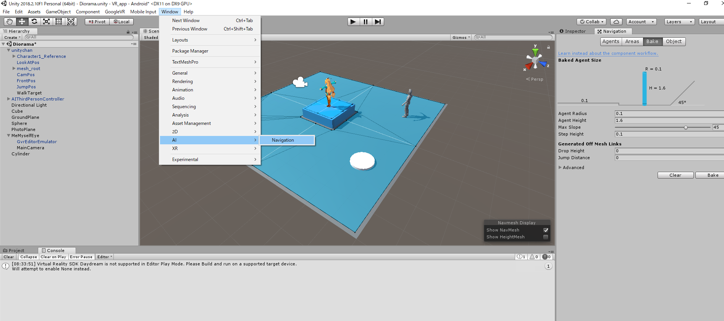
Task: Click the red X axis cone
Action: click(x=529, y=66)
